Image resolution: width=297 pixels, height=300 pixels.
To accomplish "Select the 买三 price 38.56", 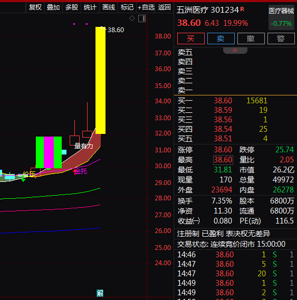I will 223,120.
